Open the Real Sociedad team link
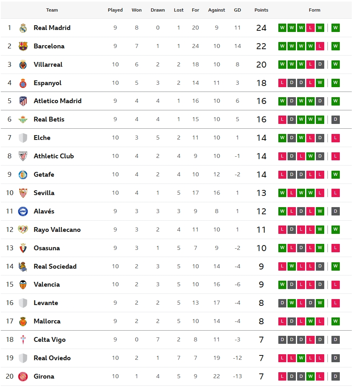353x387 pixels. coord(55,267)
